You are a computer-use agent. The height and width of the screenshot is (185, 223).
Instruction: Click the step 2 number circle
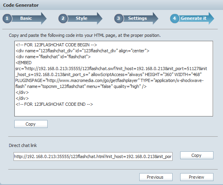(63, 18)
